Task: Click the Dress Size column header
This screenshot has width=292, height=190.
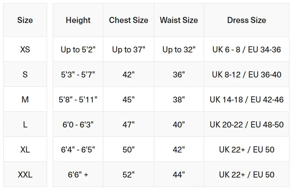Action: 247,20
